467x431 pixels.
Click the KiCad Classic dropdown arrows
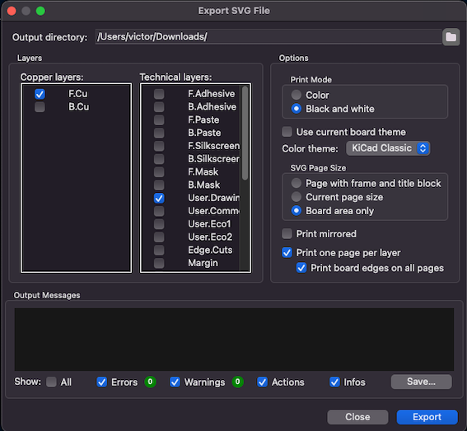pyautogui.click(x=423, y=148)
